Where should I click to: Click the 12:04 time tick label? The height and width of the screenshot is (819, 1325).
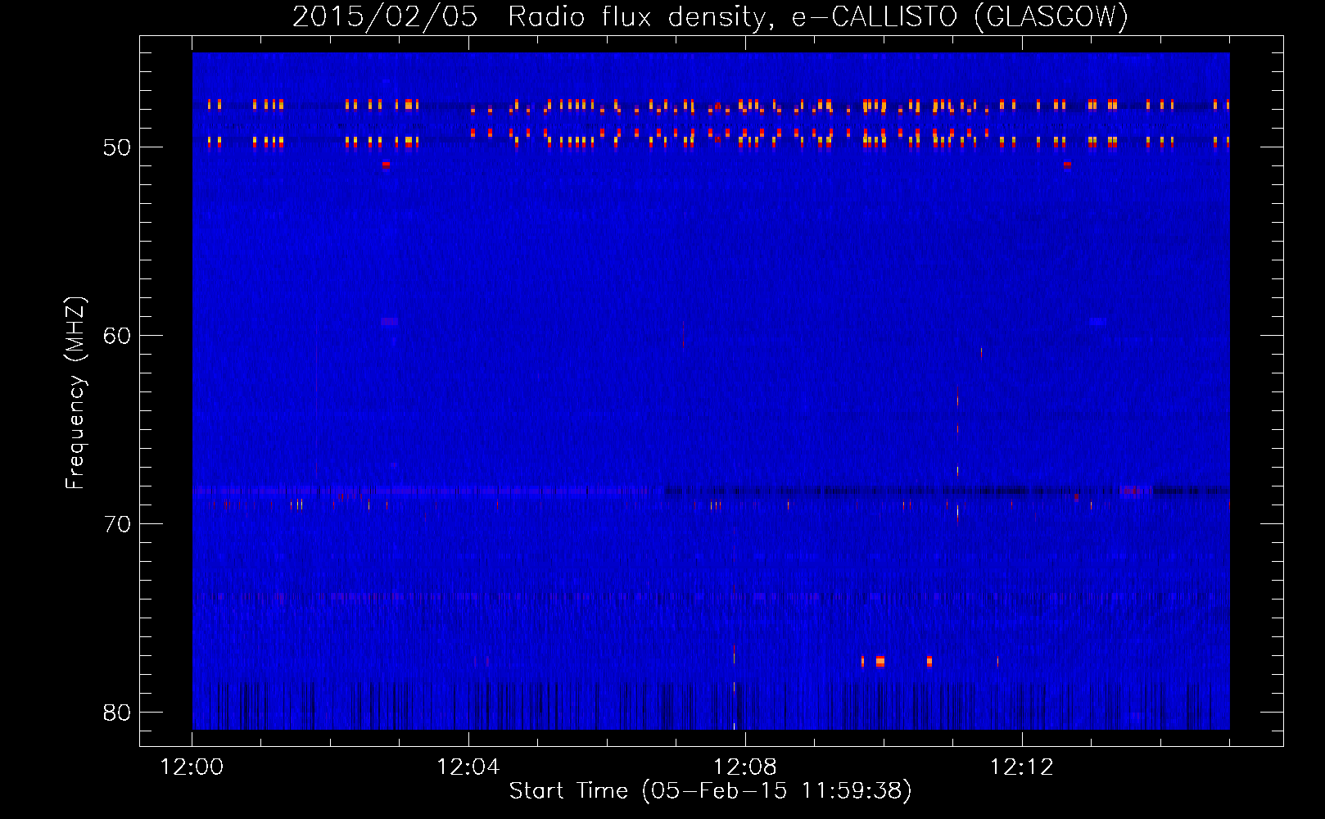point(468,767)
